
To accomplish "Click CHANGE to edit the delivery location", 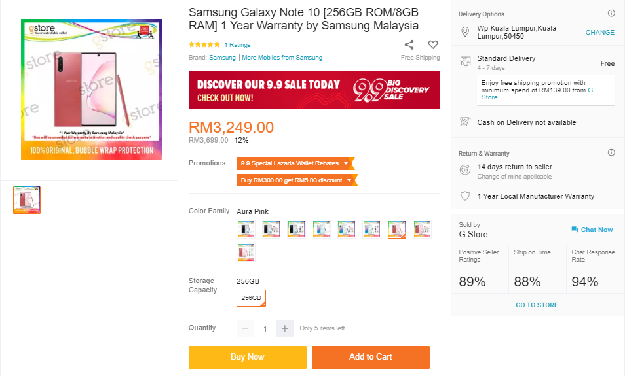I will tap(599, 32).
